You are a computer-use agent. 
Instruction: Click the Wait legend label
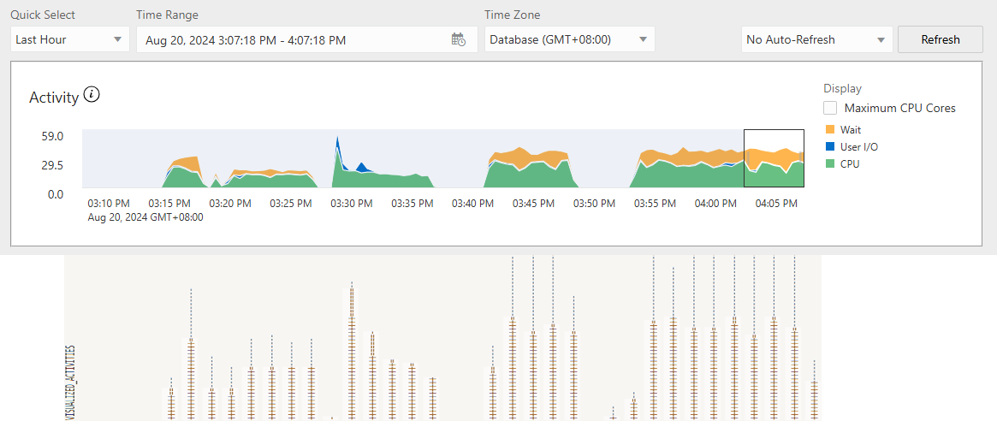(851, 130)
